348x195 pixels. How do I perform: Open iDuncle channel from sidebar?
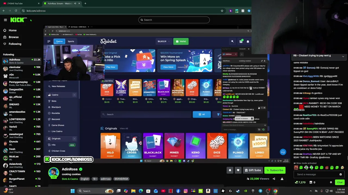click(x=22, y=143)
